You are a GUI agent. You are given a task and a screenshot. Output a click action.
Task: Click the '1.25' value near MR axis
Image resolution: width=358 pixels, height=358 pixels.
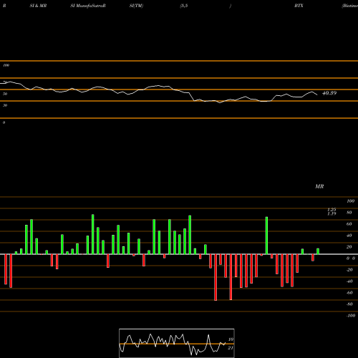pyautogui.click(x=332, y=210)
